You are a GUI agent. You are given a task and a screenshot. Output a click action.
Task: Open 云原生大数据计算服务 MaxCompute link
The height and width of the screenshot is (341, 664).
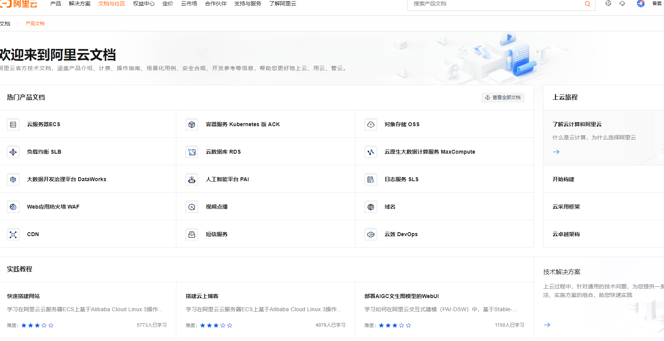430,152
